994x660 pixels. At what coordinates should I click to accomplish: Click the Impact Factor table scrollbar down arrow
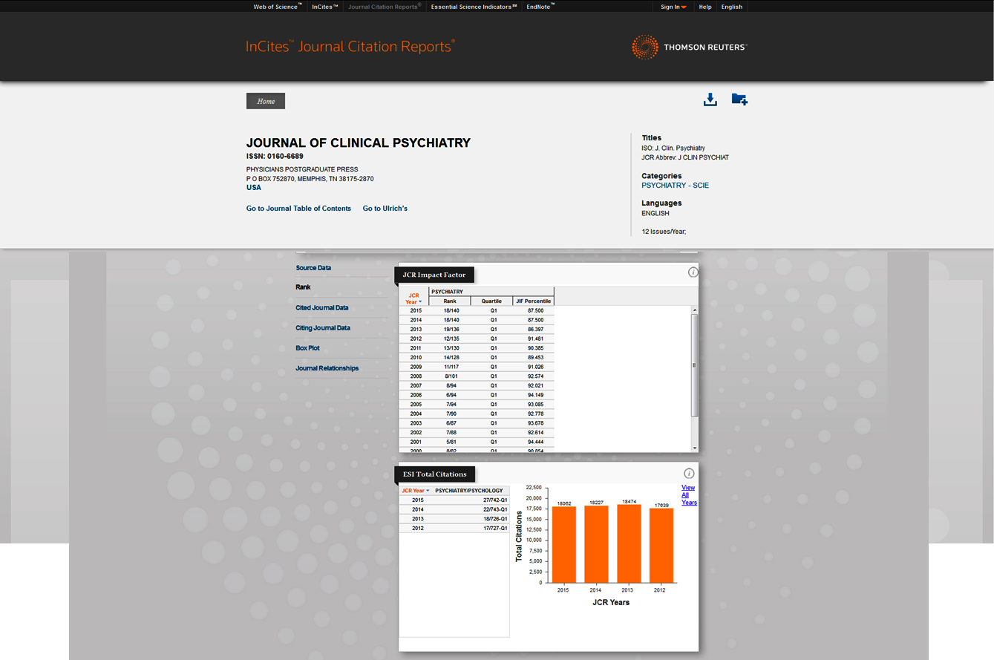[695, 448]
